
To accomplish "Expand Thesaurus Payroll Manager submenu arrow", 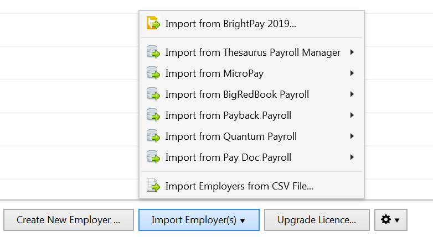I will [x=352, y=52].
